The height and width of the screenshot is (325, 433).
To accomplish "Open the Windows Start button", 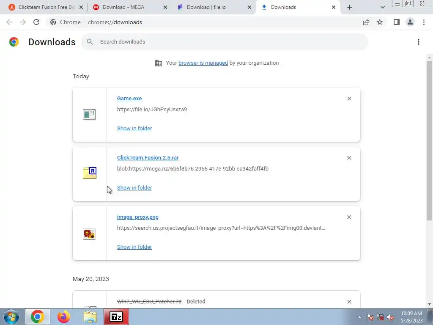I will tap(11, 317).
